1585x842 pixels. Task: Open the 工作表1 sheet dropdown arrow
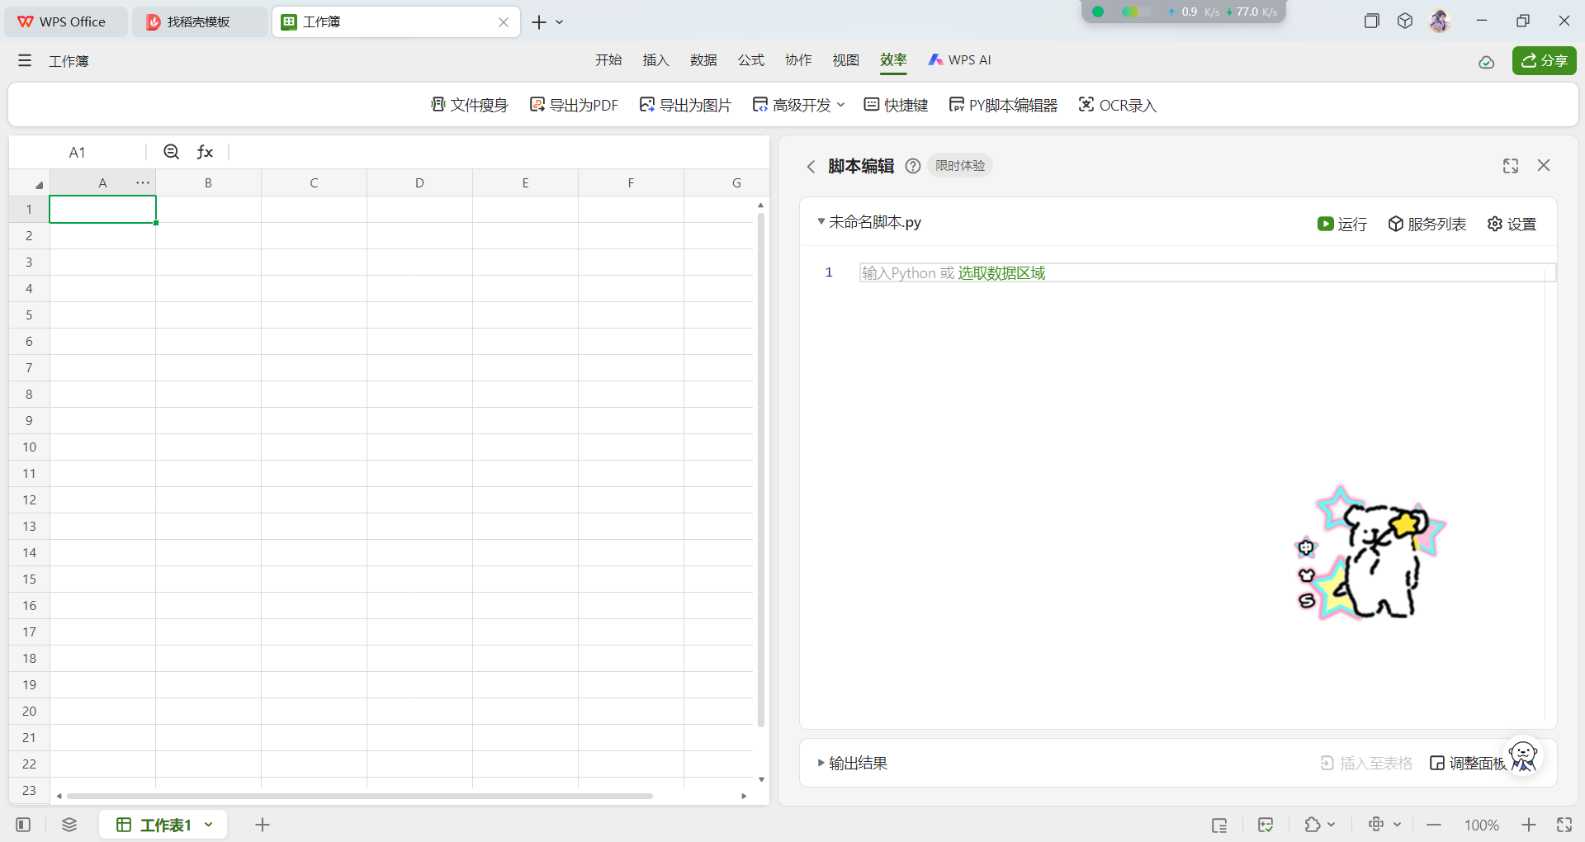[209, 825]
